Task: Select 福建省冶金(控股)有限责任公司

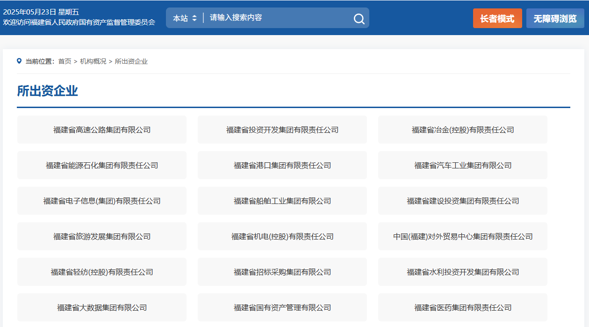Action: (x=463, y=130)
